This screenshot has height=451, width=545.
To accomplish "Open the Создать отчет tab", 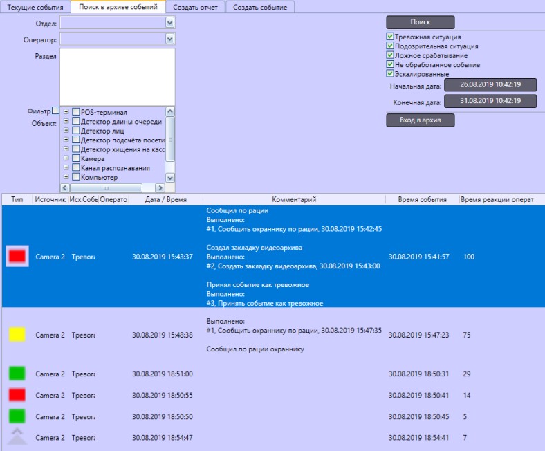I will tap(195, 7).
